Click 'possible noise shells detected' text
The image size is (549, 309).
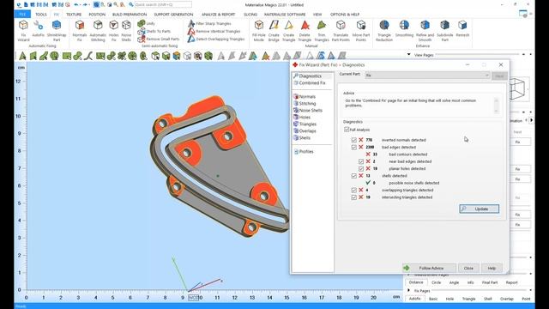[413, 183]
